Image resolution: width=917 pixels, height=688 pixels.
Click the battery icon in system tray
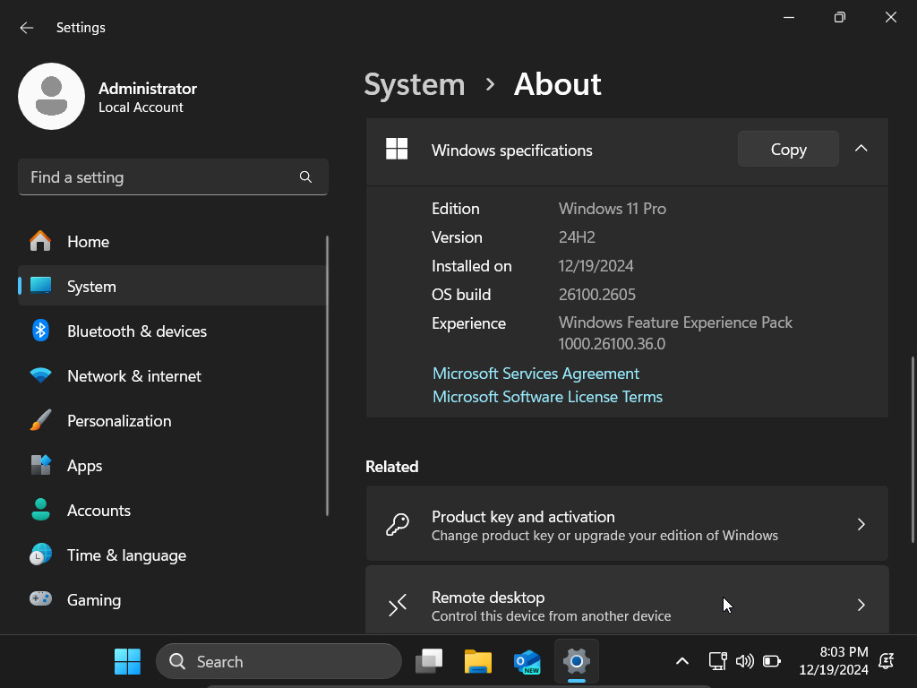pos(771,661)
